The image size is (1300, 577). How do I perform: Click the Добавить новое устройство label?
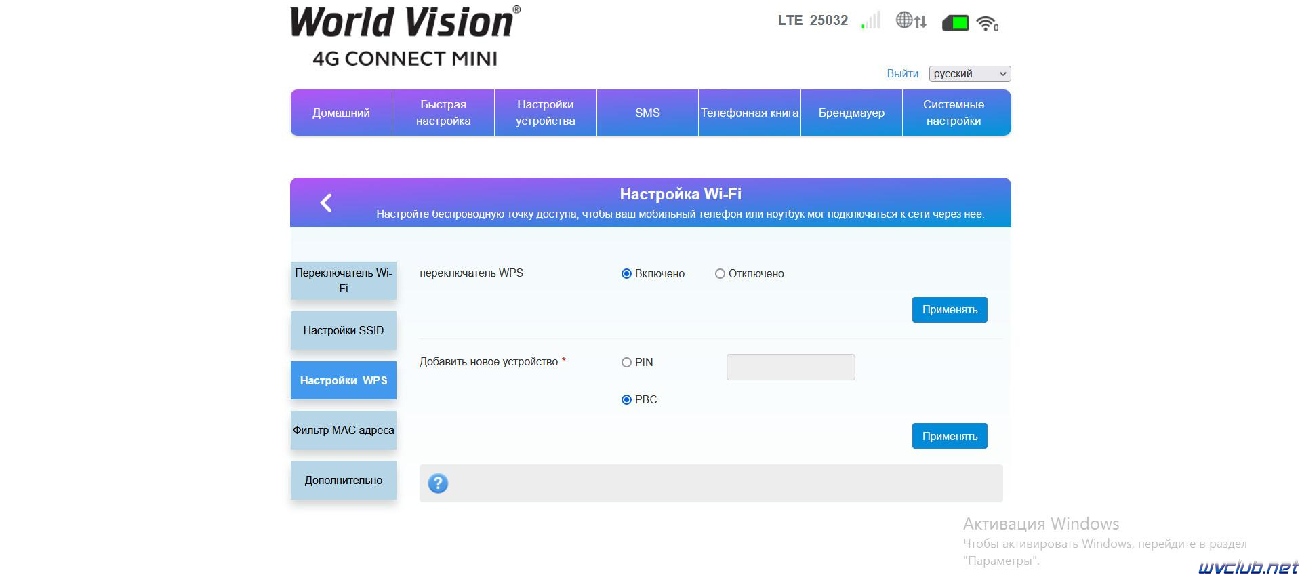coord(489,362)
